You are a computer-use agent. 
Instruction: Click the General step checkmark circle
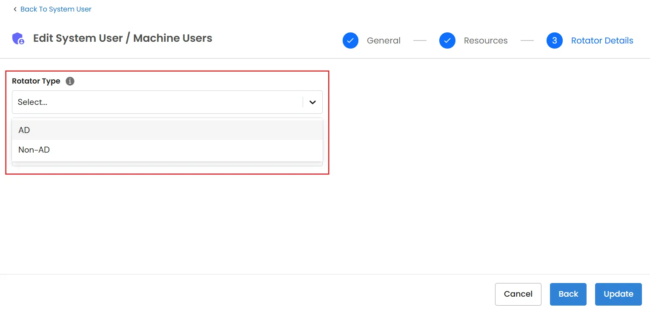350,40
